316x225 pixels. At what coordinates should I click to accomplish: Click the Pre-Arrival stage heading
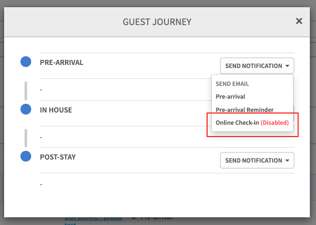pos(61,62)
